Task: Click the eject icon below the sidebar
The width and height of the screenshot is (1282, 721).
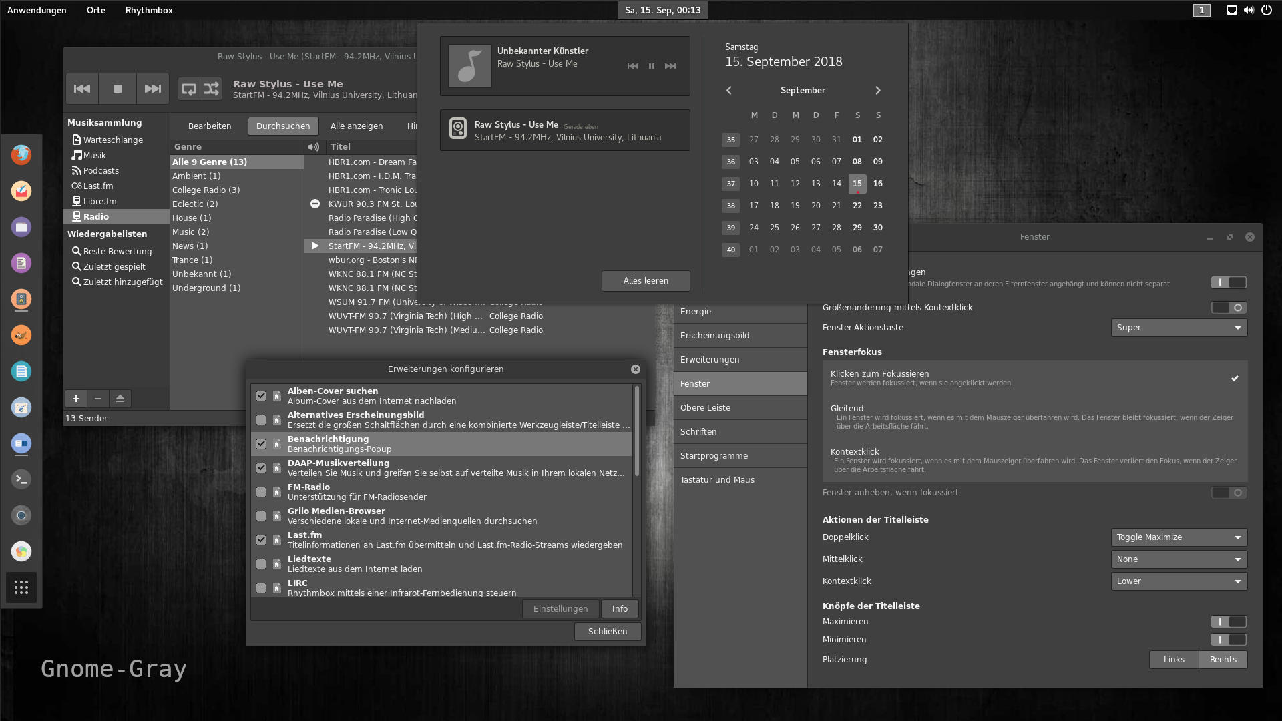Action: click(120, 399)
